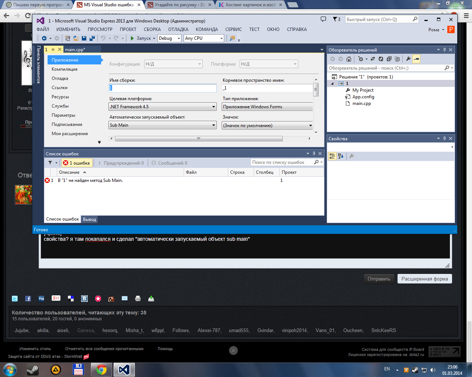Open the Properties panel object dropdown arrow
472x377 pixels.
452,147
